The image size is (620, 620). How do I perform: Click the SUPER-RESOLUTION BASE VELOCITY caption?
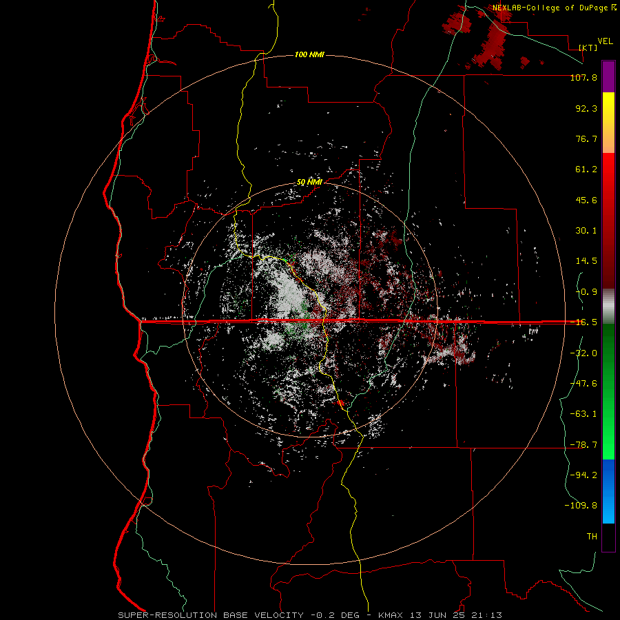coord(211,615)
